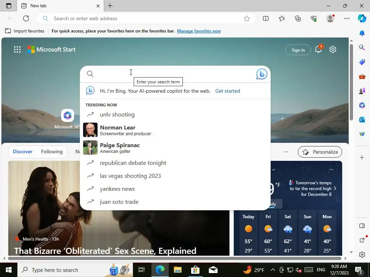370x277 pixels.
Task: Select las vegas shooting 2023 suggestion
Action: click(175, 176)
